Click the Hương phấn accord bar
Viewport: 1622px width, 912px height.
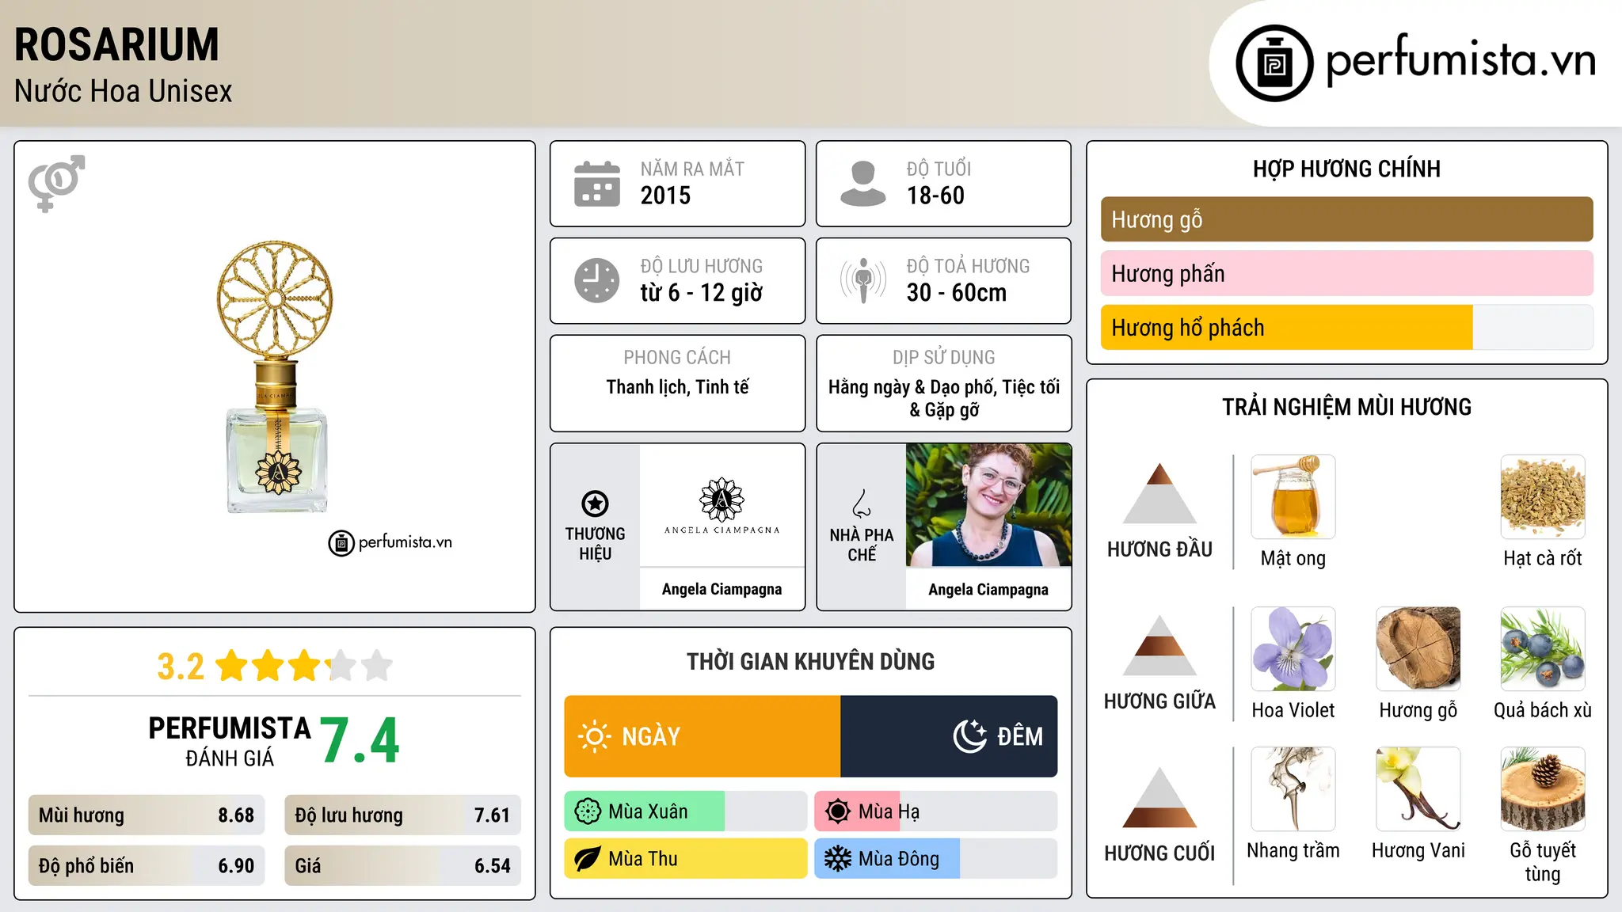click(x=1346, y=273)
